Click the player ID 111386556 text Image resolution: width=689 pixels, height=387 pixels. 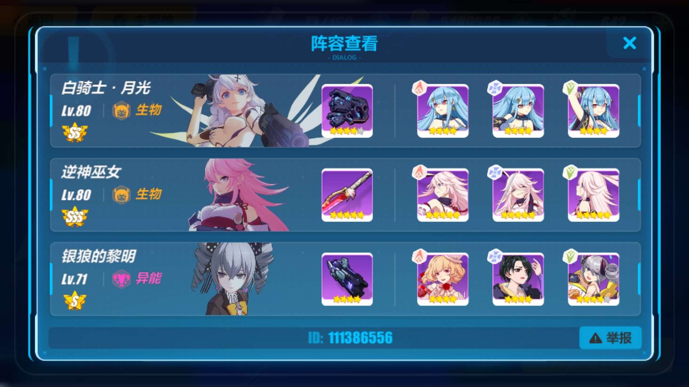point(350,338)
